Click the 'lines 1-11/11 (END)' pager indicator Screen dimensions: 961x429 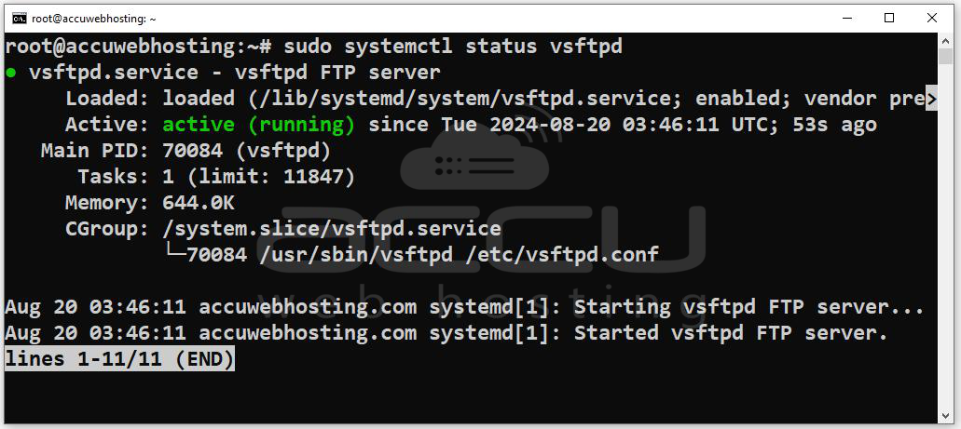(118, 359)
